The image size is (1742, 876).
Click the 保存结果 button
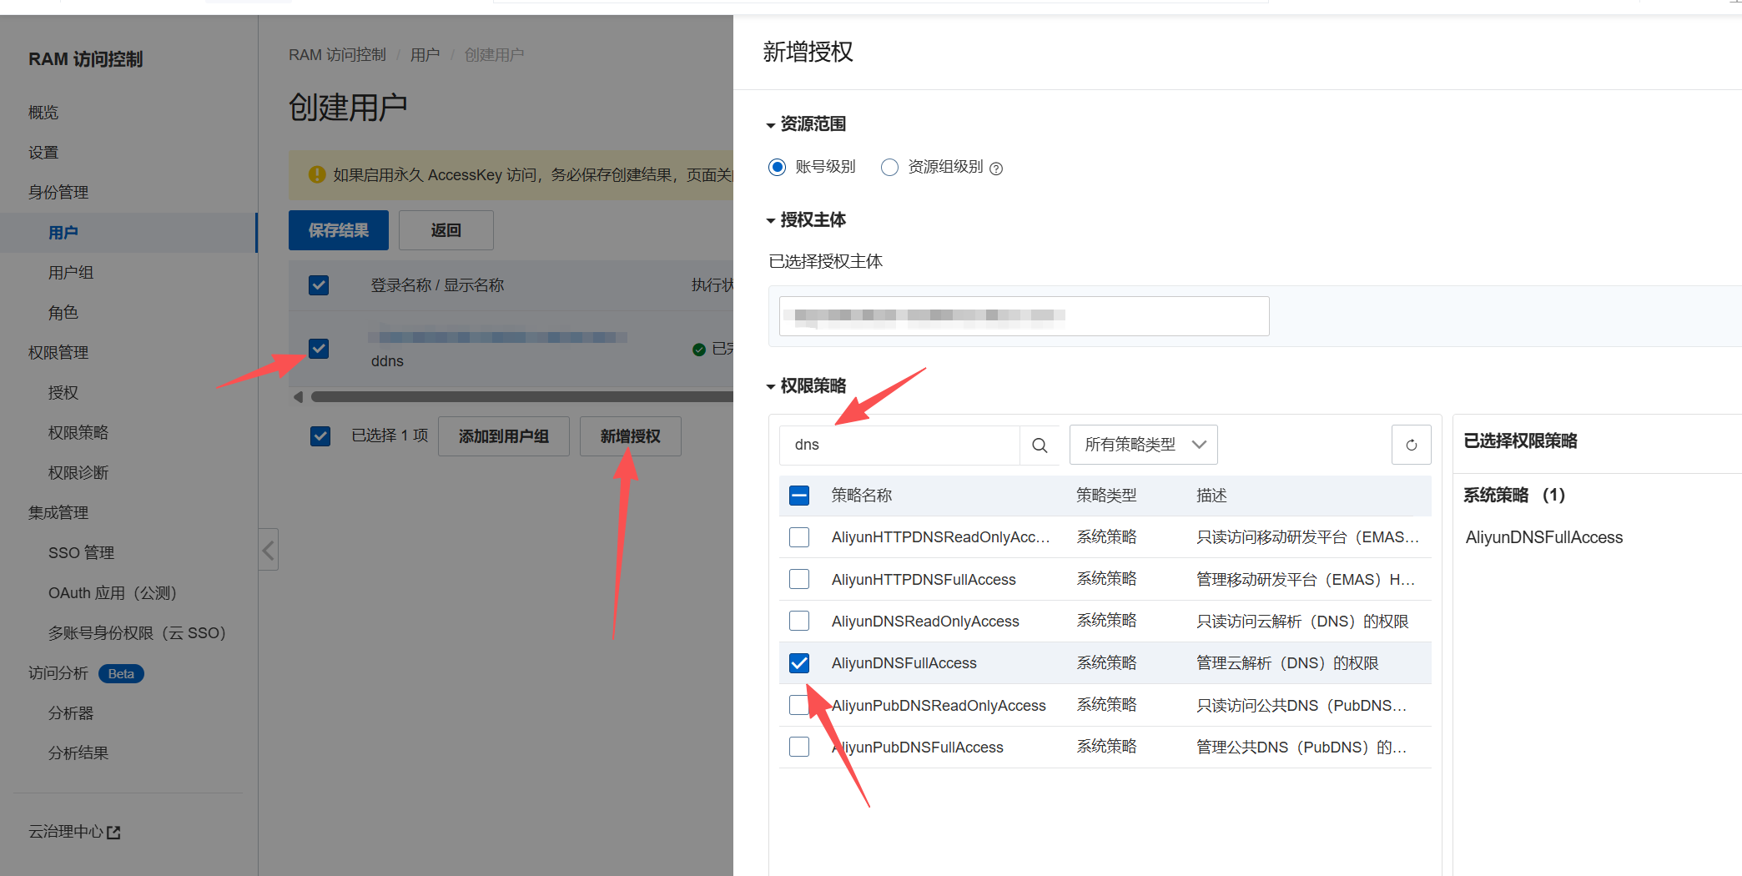tap(339, 230)
